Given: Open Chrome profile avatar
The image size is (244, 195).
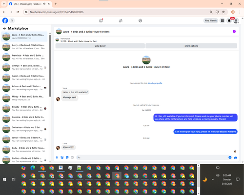Looking at the screenshot, I should point(233,12).
